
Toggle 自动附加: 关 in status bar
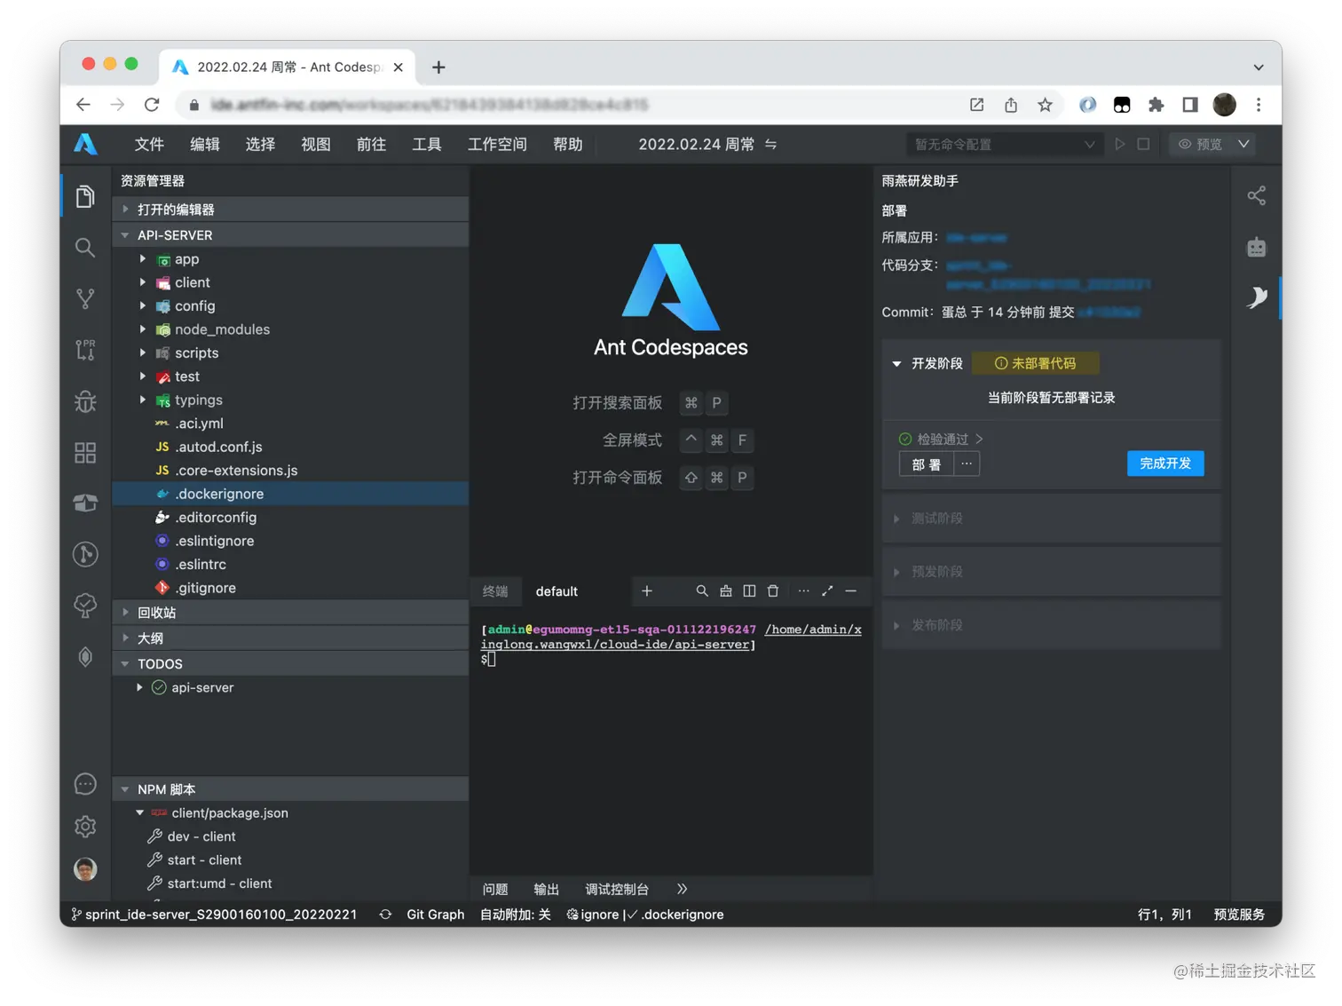(x=516, y=915)
